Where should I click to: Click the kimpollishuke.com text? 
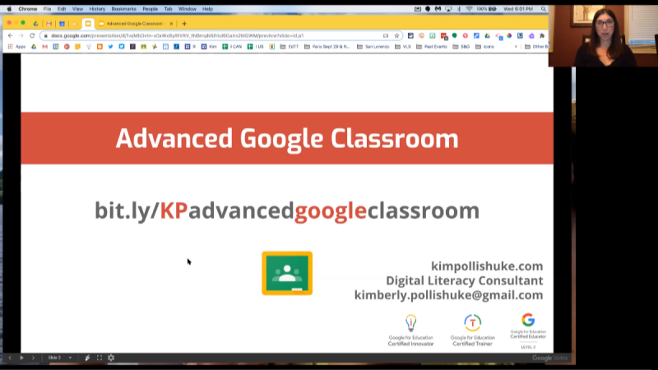[x=487, y=266]
